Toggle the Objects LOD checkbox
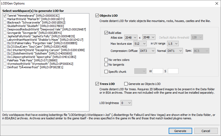The image size is (221, 136). 97,16
